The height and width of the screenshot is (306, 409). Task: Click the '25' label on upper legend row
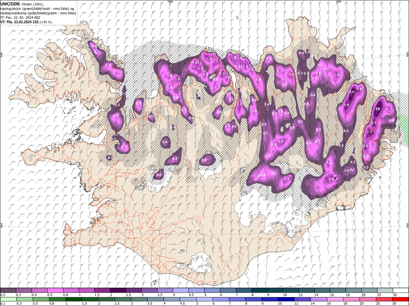click(379, 295)
